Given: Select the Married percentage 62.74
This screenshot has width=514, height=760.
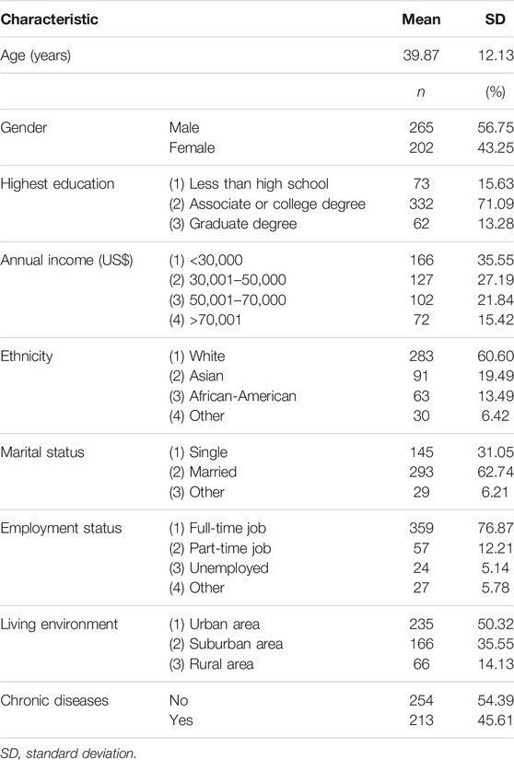Looking at the screenshot, I should tap(495, 472).
